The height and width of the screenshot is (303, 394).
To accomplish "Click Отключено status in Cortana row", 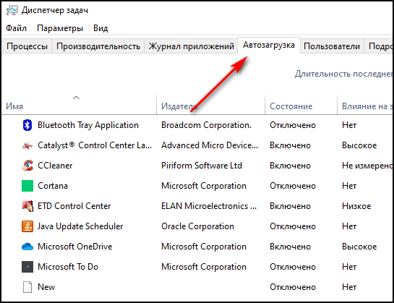I will 293,186.
